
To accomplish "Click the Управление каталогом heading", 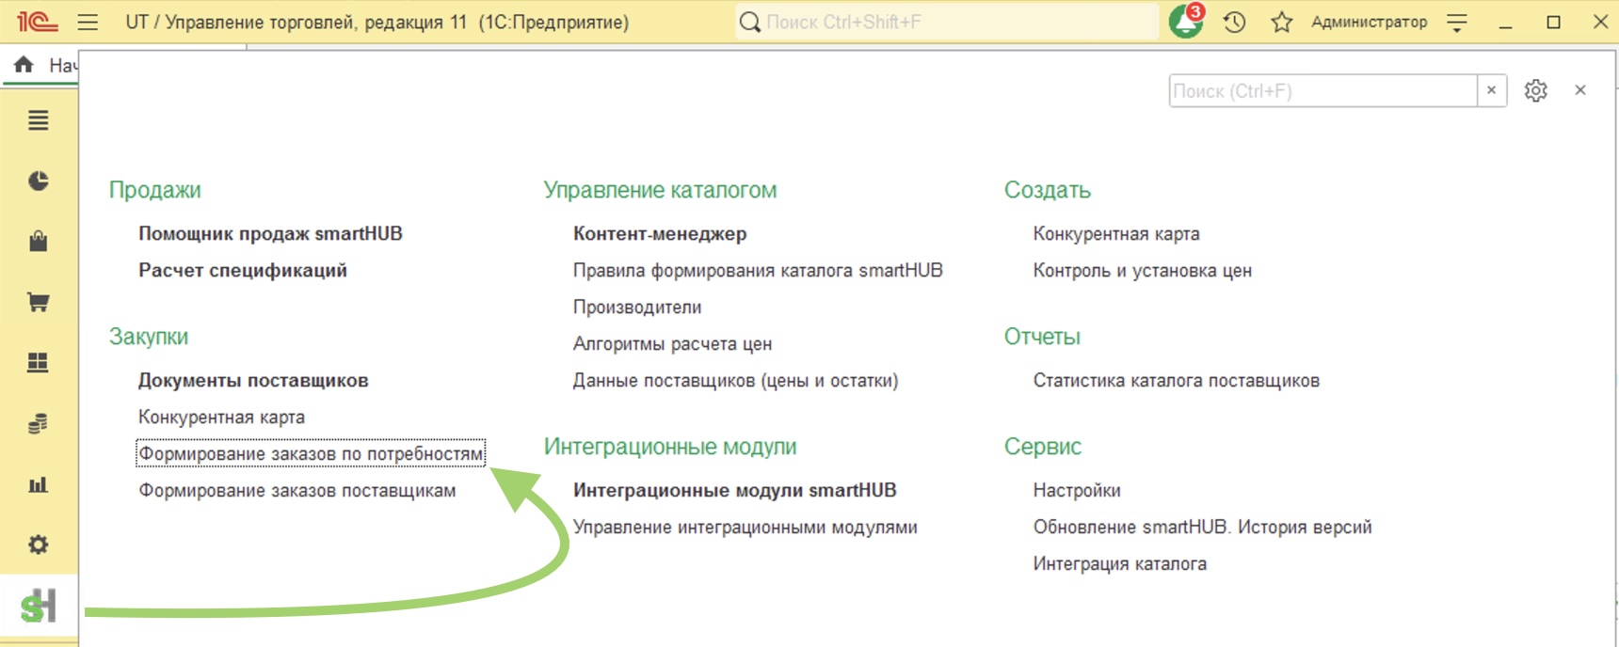I will pyautogui.click(x=660, y=190).
